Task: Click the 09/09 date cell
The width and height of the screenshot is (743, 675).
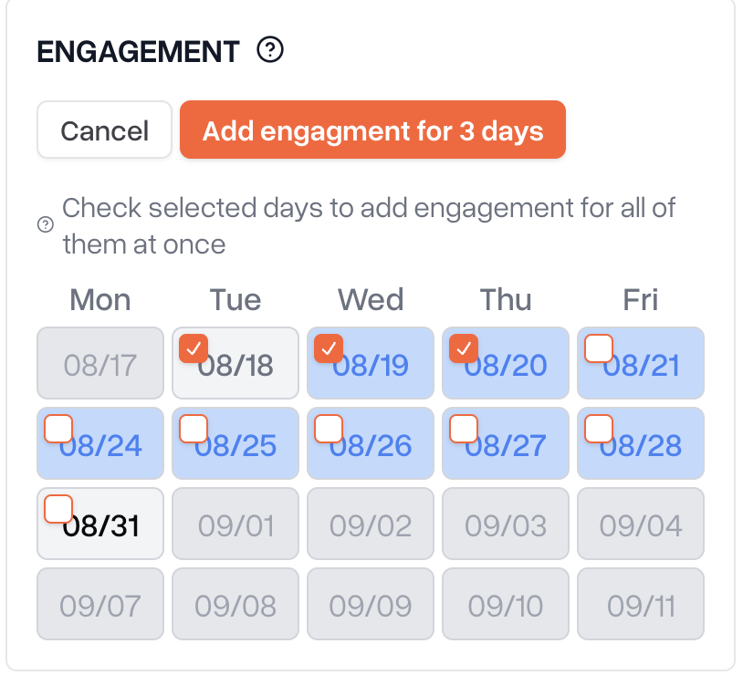Action: pyautogui.click(x=371, y=604)
